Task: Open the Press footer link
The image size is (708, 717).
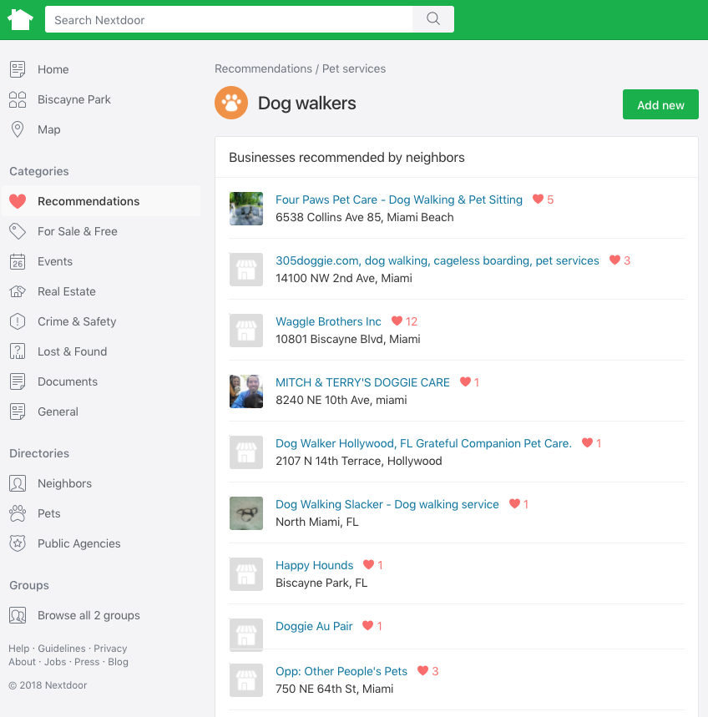Action: 87,662
